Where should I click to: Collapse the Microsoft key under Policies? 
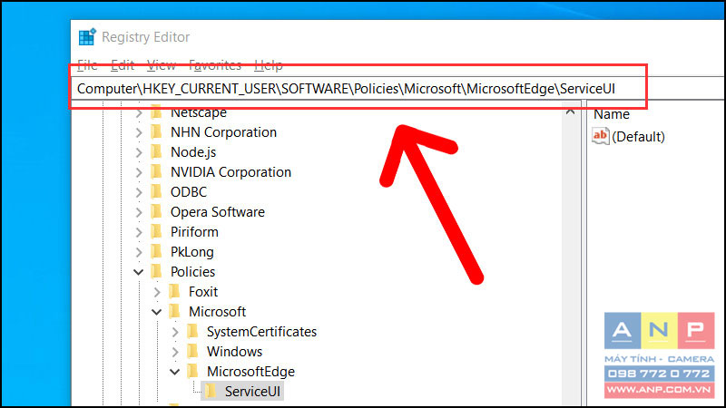pyautogui.click(x=156, y=312)
